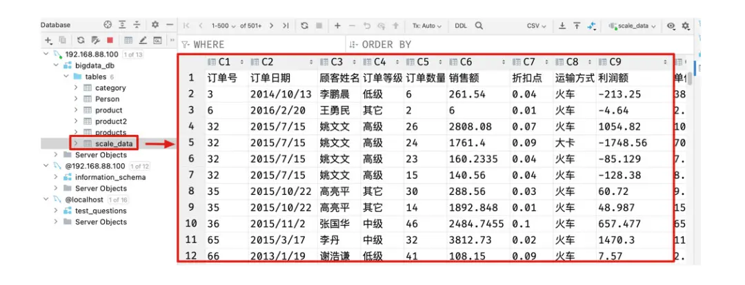Open the CSV format dropdown

(537, 25)
